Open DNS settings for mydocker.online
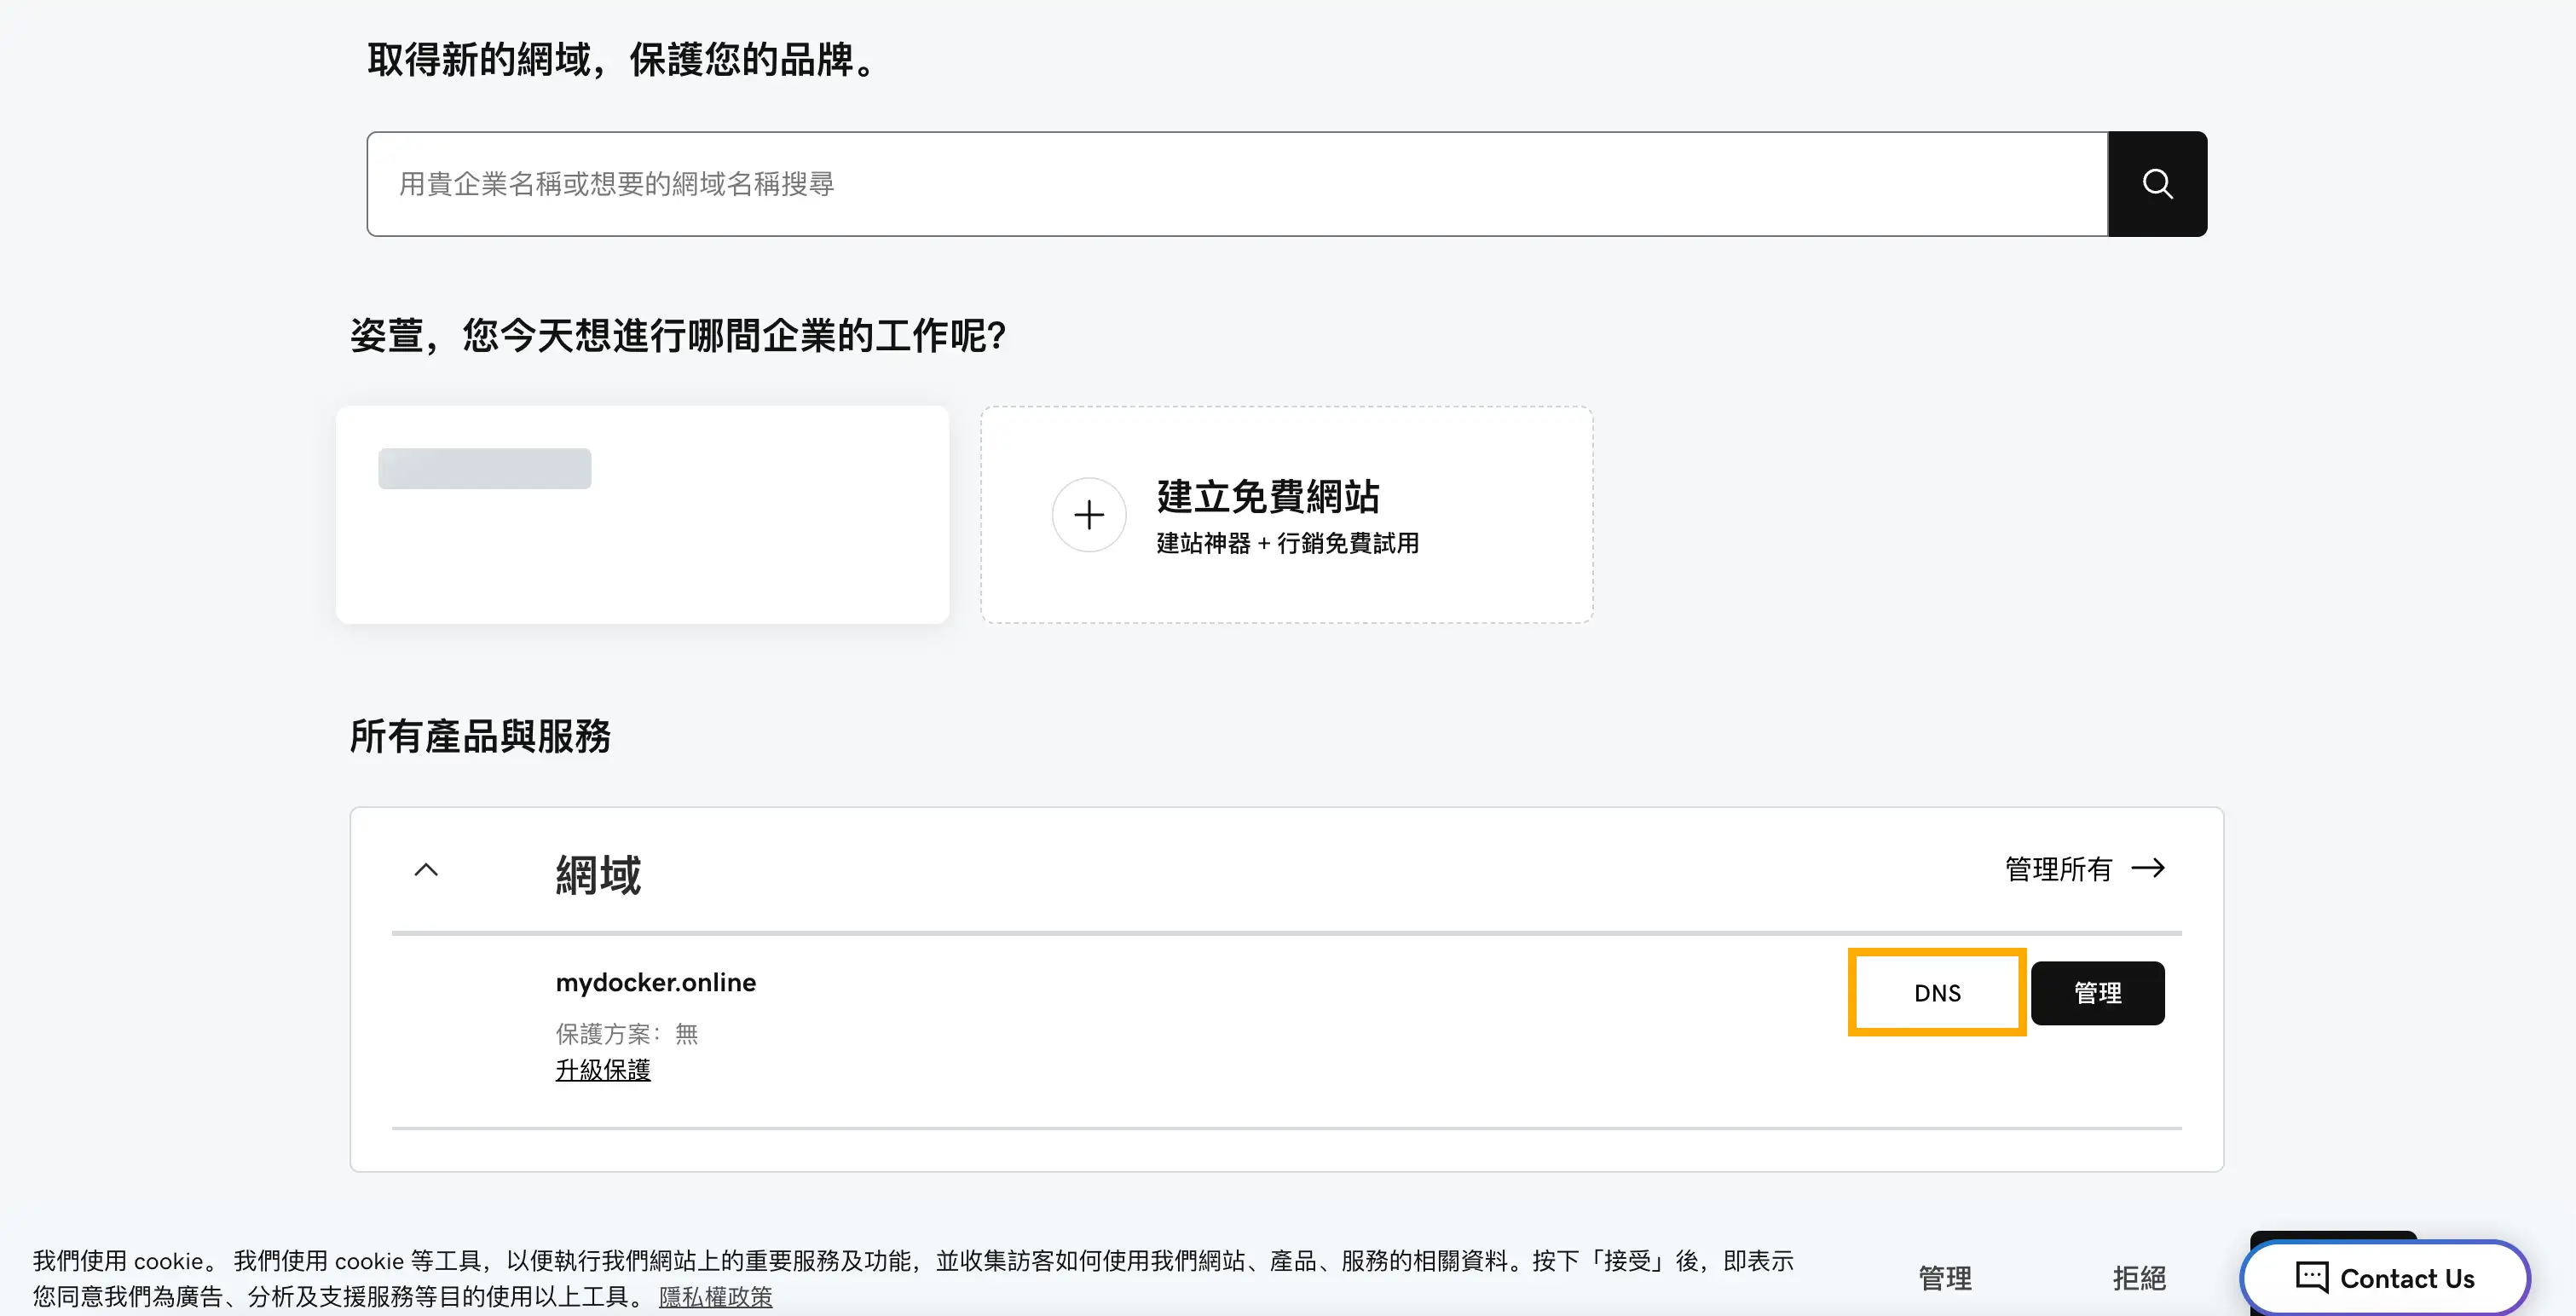Image resolution: width=2576 pixels, height=1316 pixels. pos(1937,993)
